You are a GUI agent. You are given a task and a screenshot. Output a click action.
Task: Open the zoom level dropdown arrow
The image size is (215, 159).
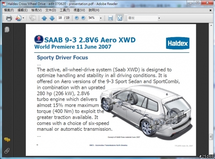(x=101, y=18)
